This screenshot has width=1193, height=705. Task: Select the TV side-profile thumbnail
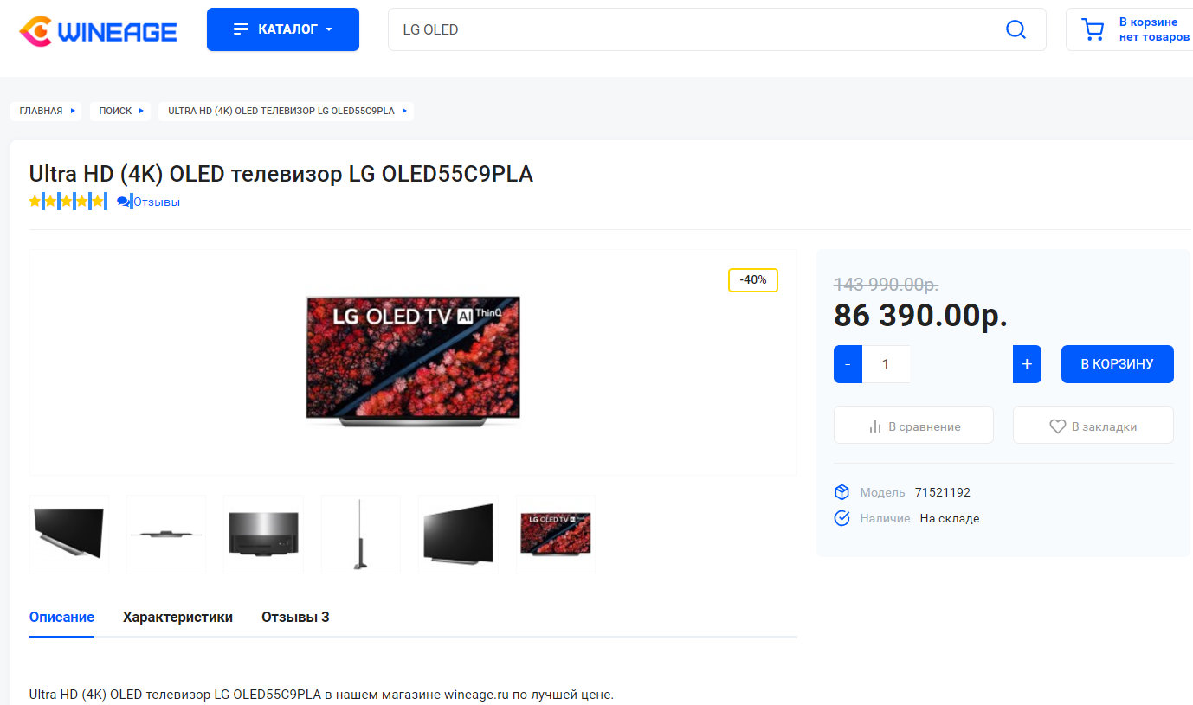tap(360, 534)
